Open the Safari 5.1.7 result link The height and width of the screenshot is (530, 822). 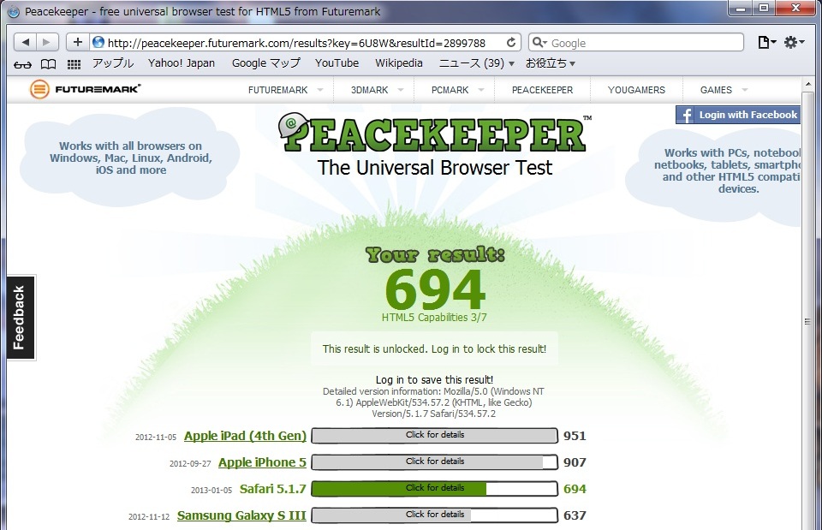tap(272, 489)
